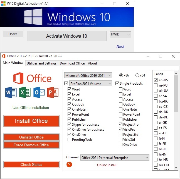Click the Langs list scrollbar up arrow
Screen dimensions: 180x179
(x=176, y=73)
